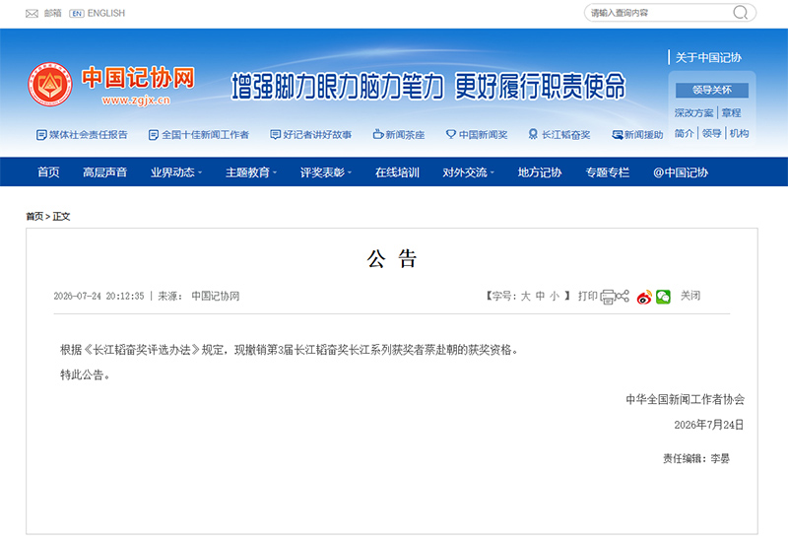Open the 地方记协 navigation item
This screenshot has height=542, width=788.
(539, 172)
